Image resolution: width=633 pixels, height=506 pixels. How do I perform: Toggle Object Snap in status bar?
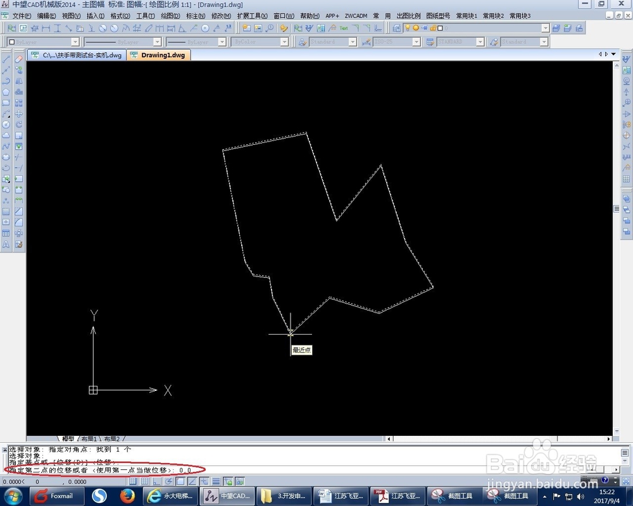point(180,481)
